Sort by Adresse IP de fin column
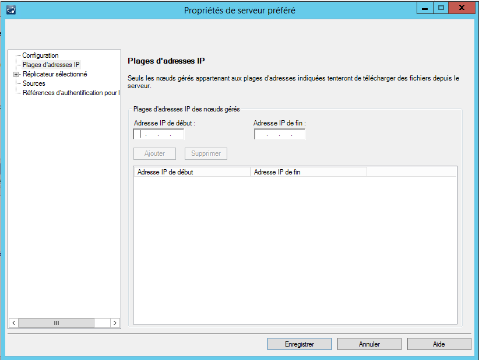Image resolution: width=479 pixels, height=360 pixels. point(308,172)
